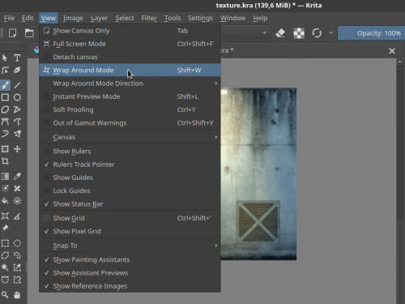405x304 pixels.
Task: Toggle Soft Proofing option
Action: coord(130,109)
